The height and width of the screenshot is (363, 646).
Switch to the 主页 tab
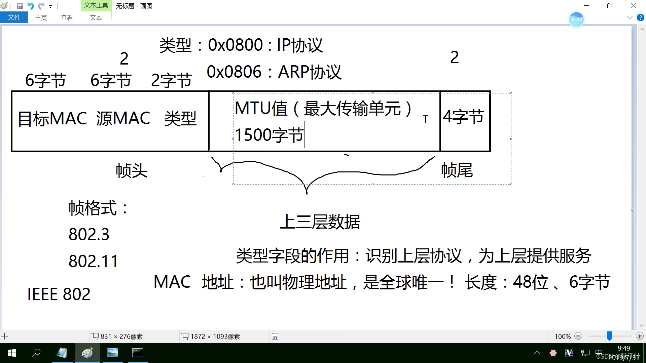coord(41,17)
